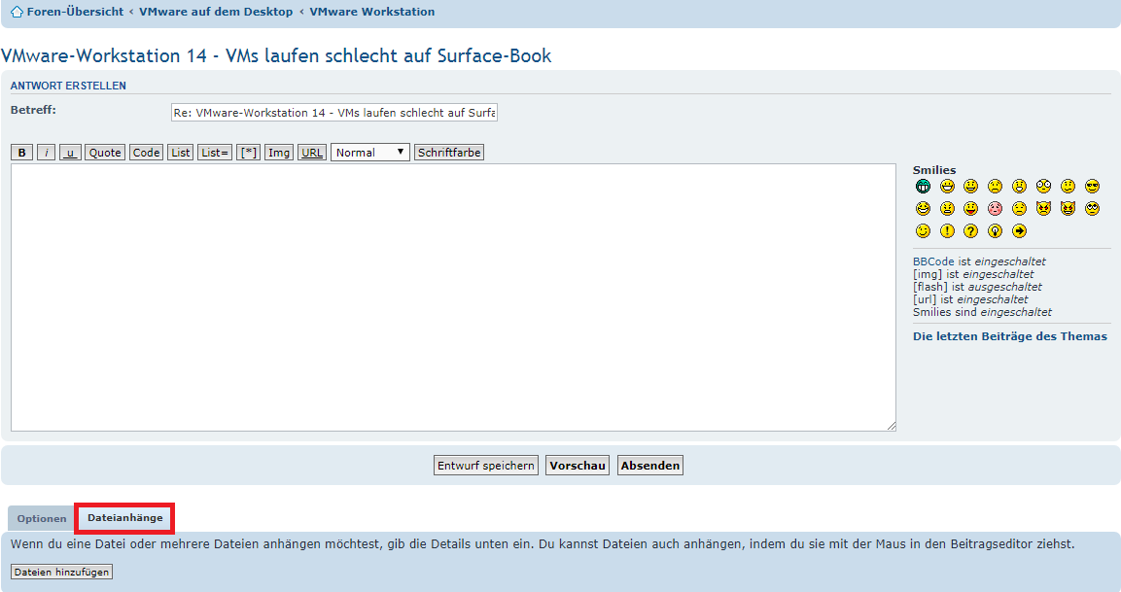The width and height of the screenshot is (1121, 592).
Task: Insert the green grinning smiley
Action: coord(923,186)
